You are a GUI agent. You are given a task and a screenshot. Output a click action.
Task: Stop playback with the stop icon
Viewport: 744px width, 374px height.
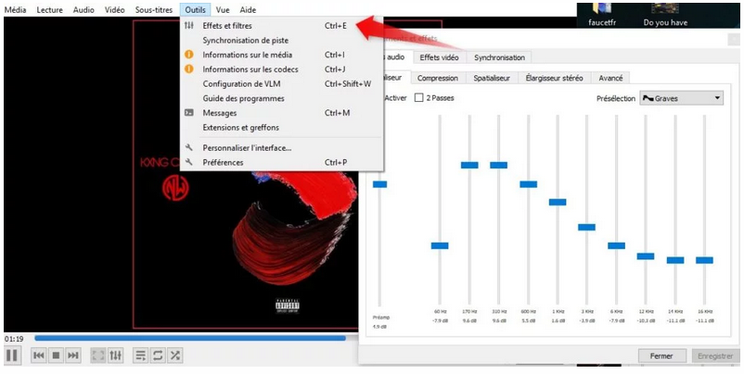tap(56, 355)
